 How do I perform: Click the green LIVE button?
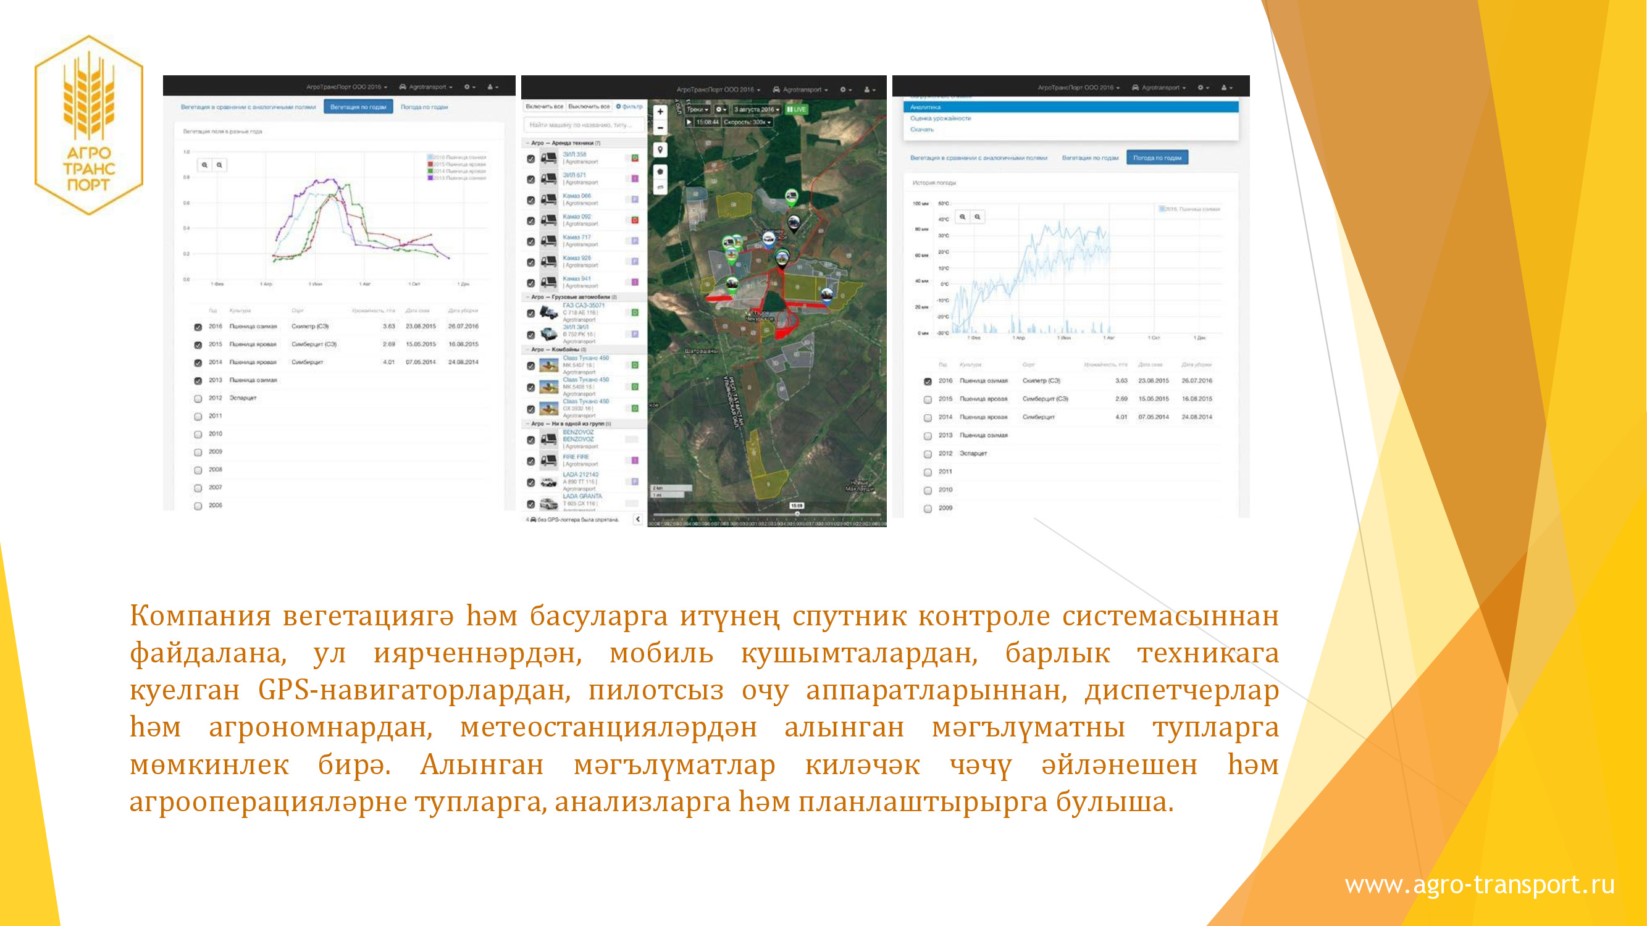796,109
